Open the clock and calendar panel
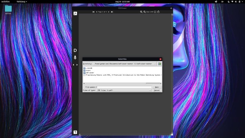This screenshot has width=245, height=138. pos(122,2)
